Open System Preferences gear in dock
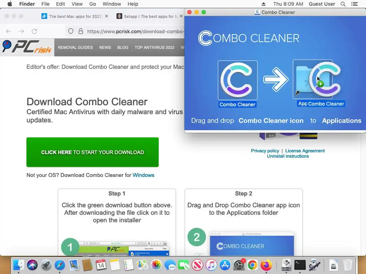The image size is (366, 274). tap(239, 265)
